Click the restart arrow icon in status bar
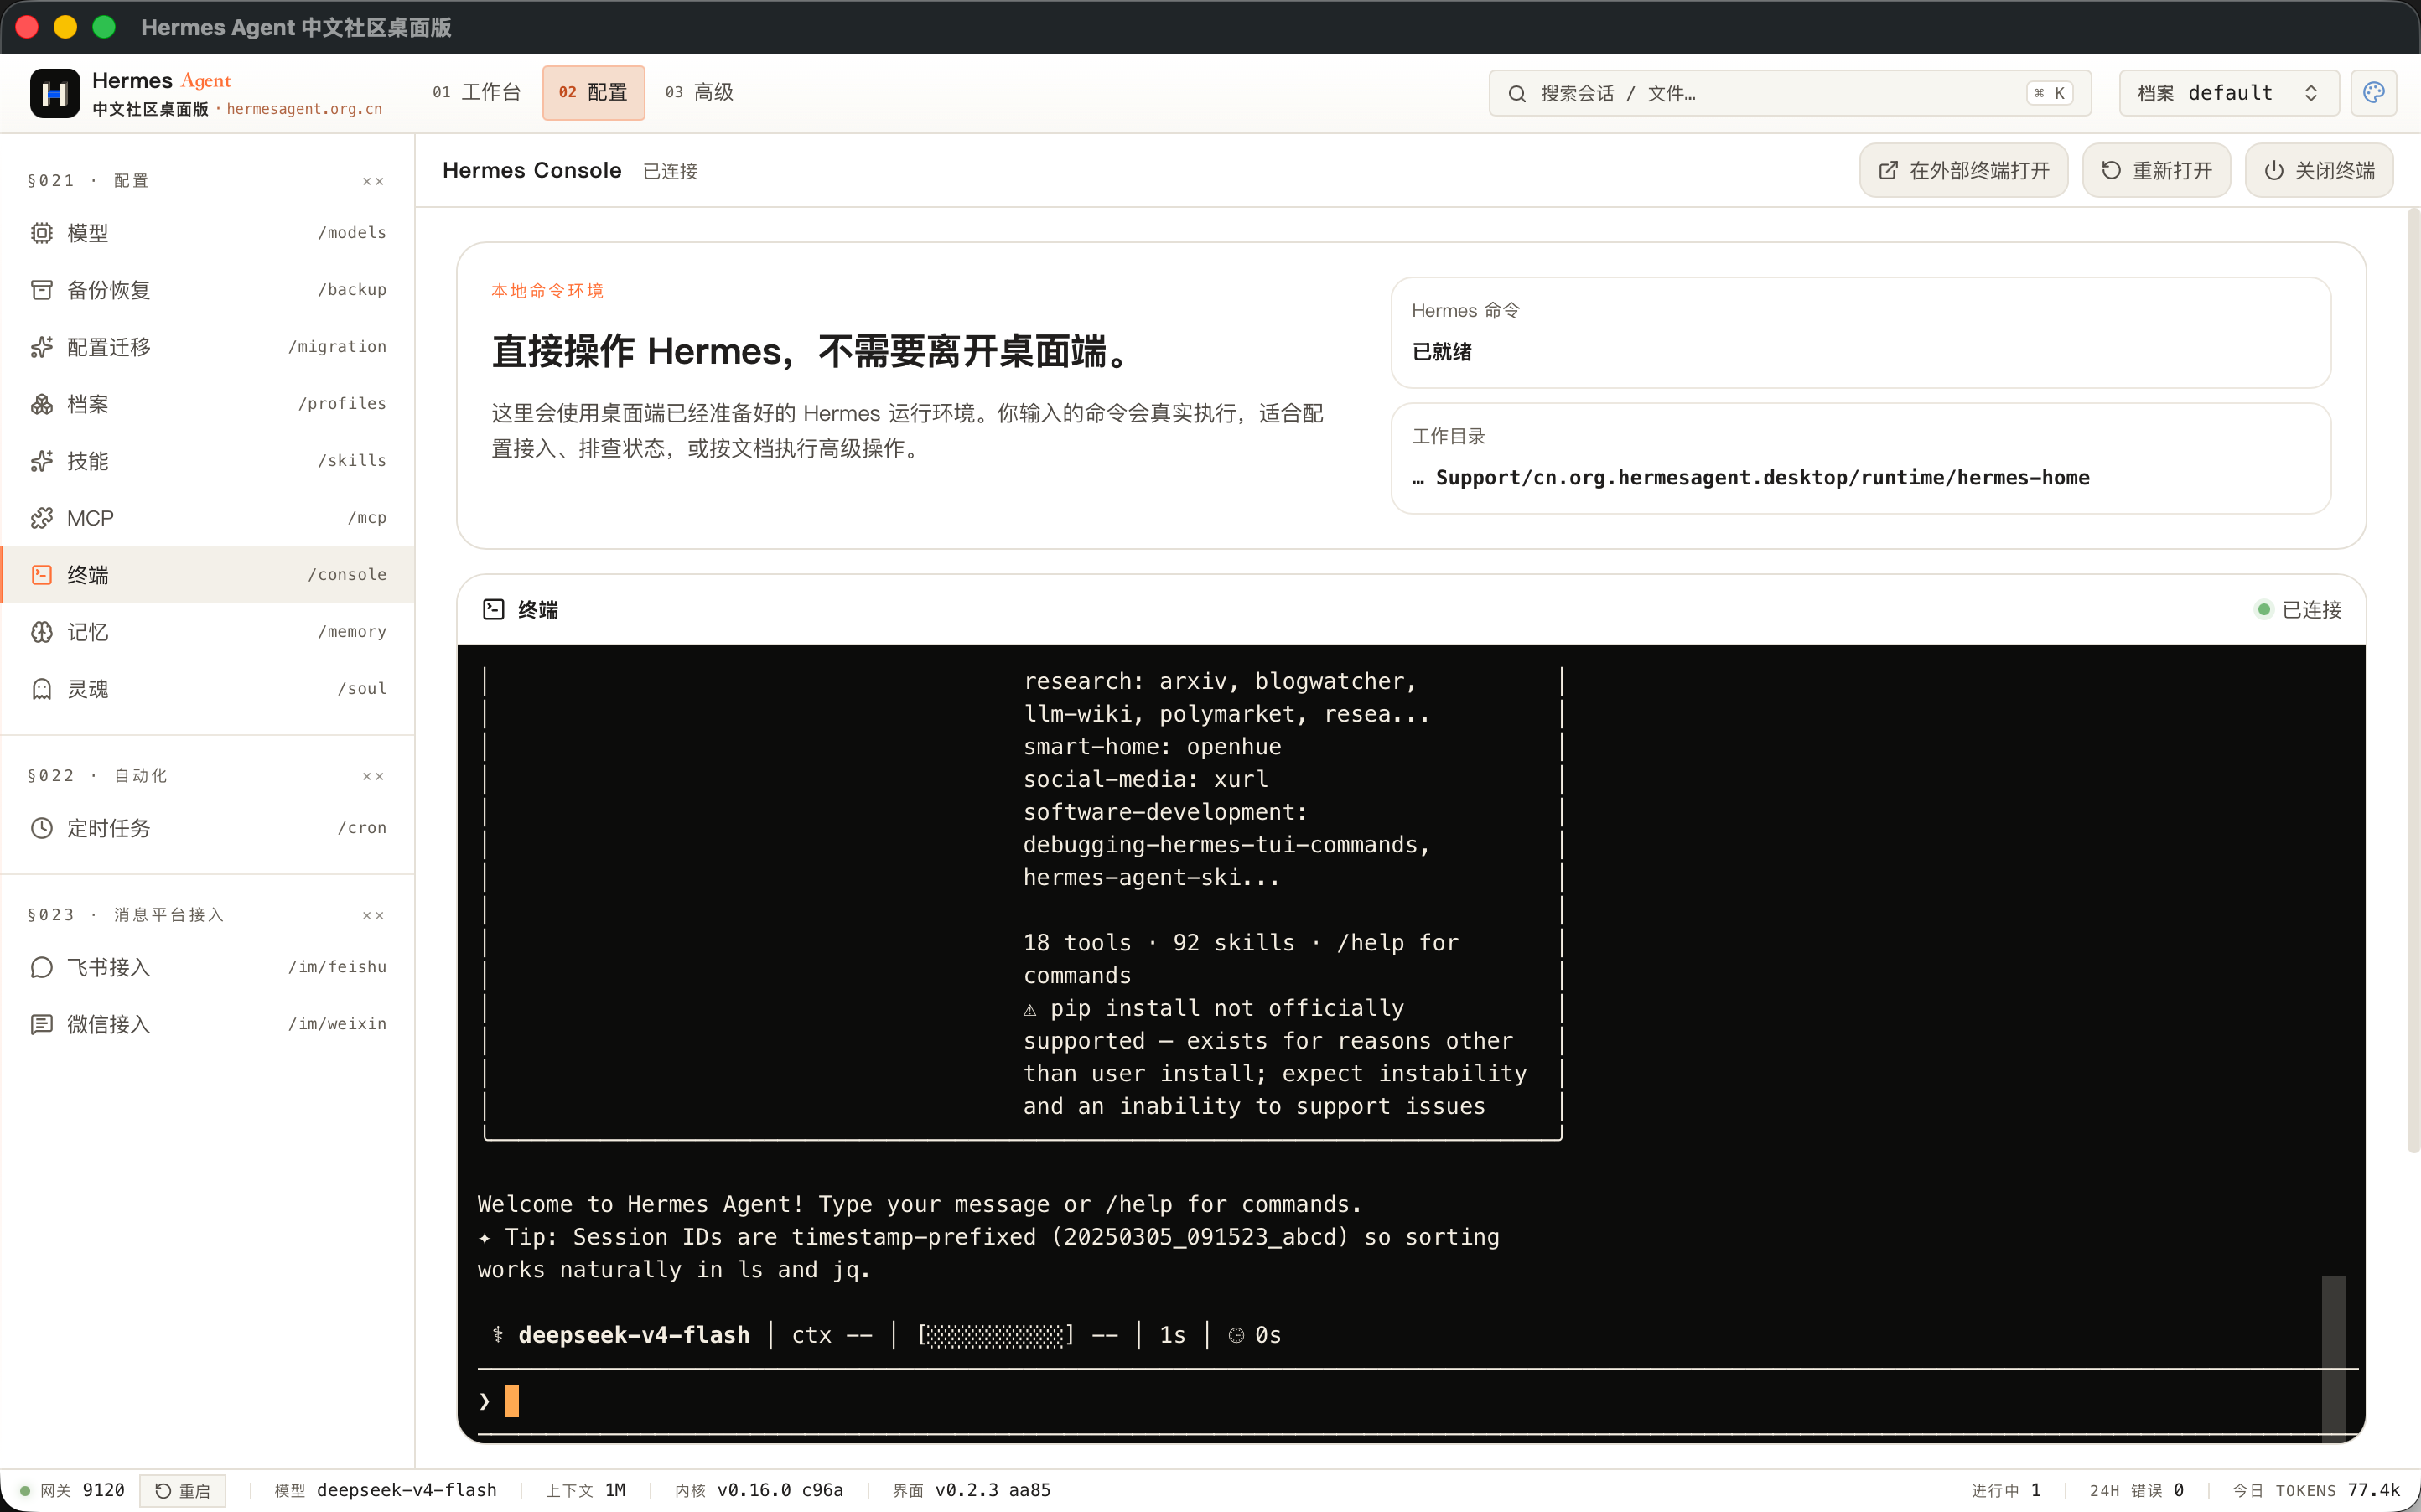This screenshot has width=2421, height=1512. pos(163,1490)
